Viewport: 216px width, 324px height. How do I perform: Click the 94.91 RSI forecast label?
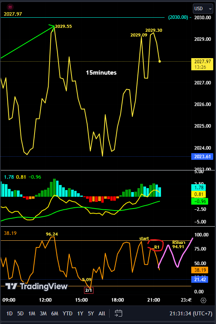pos(178,247)
